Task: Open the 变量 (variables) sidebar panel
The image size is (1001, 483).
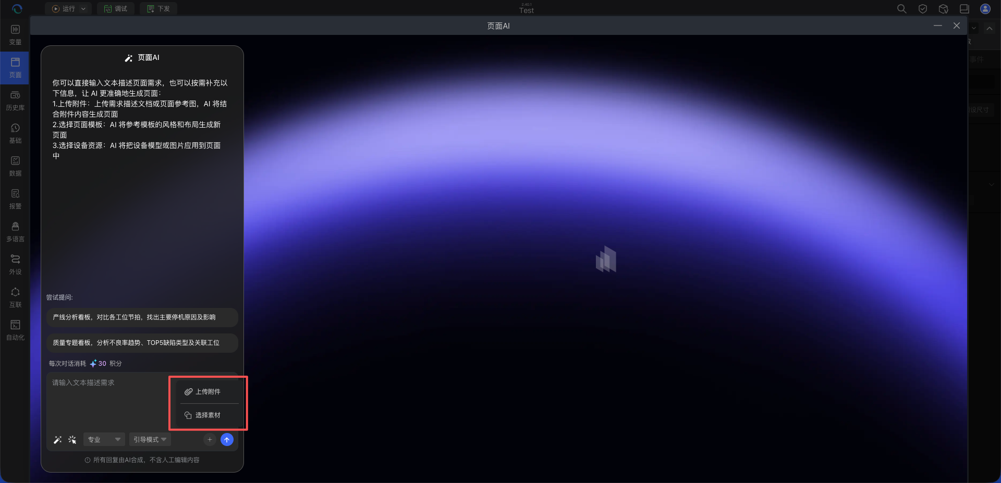Action: tap(15, 35)
